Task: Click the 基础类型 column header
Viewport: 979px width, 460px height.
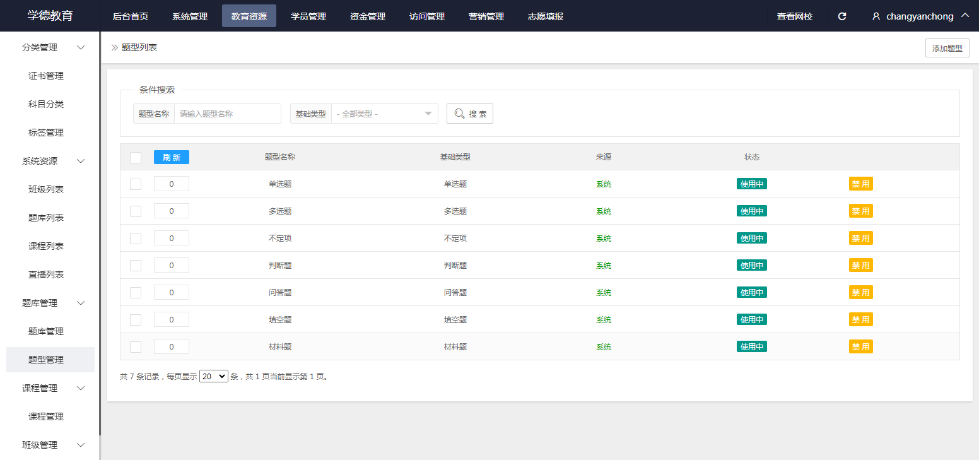Action: coord(455,157)
